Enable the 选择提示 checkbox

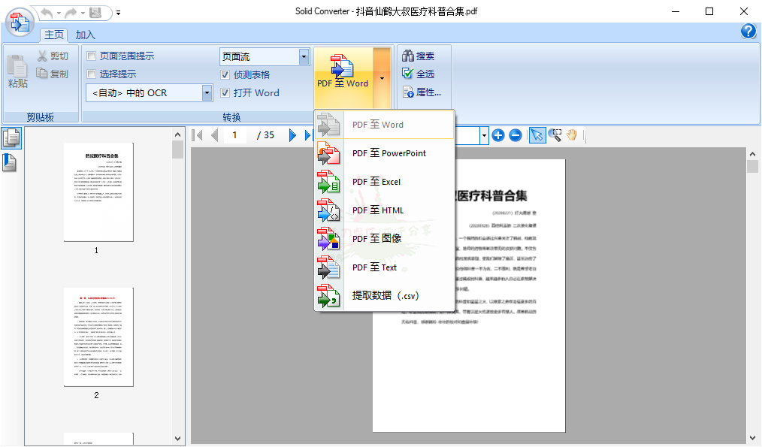pyautogui.click(x=92, y=74)
